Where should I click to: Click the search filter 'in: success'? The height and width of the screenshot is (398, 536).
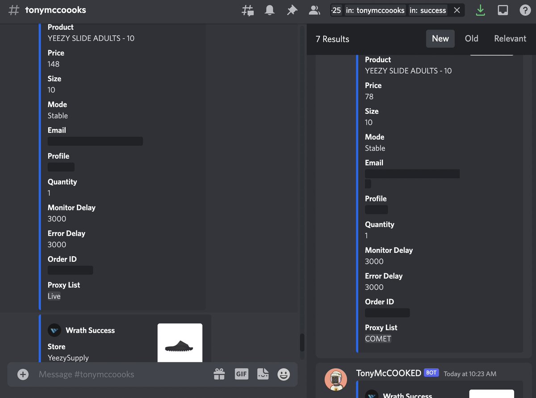428,10
